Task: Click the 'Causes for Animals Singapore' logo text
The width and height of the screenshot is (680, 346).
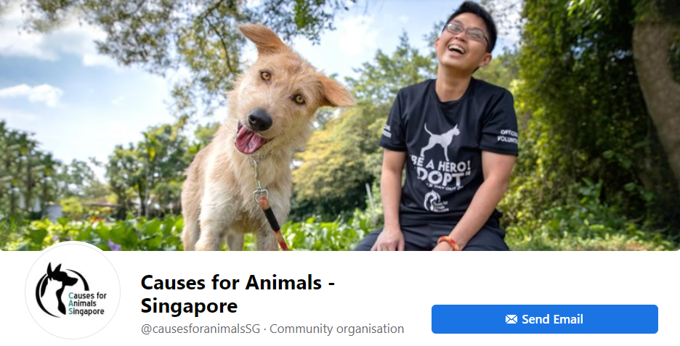Action: [x=87, y=303]
